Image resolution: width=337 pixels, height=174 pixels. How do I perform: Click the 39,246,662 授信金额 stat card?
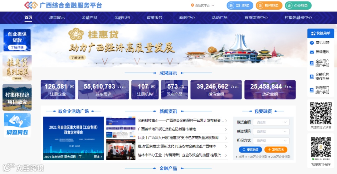tap(216, 90)
